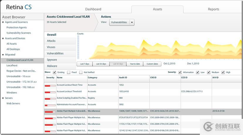Collapse Assets and Devices tree node

[x=3, y=39]
